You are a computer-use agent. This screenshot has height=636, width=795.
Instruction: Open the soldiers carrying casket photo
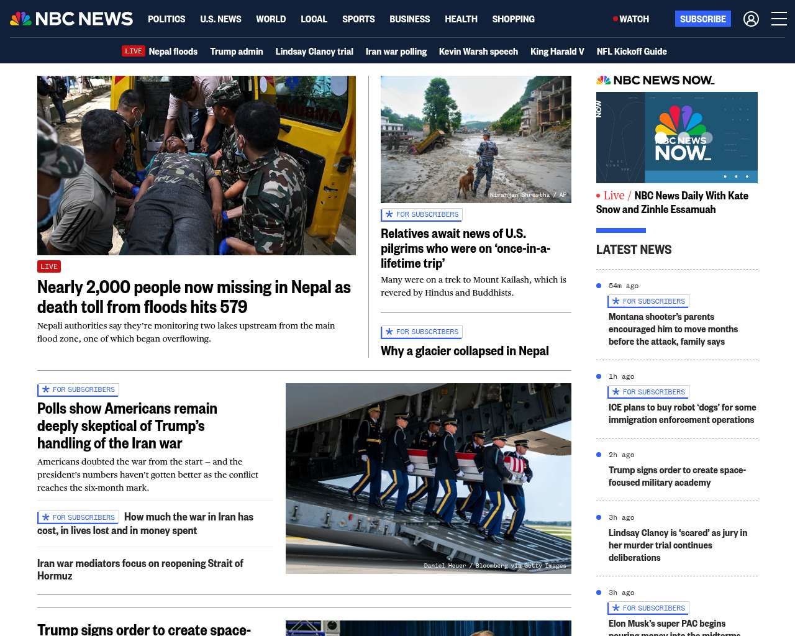point(429,478)
